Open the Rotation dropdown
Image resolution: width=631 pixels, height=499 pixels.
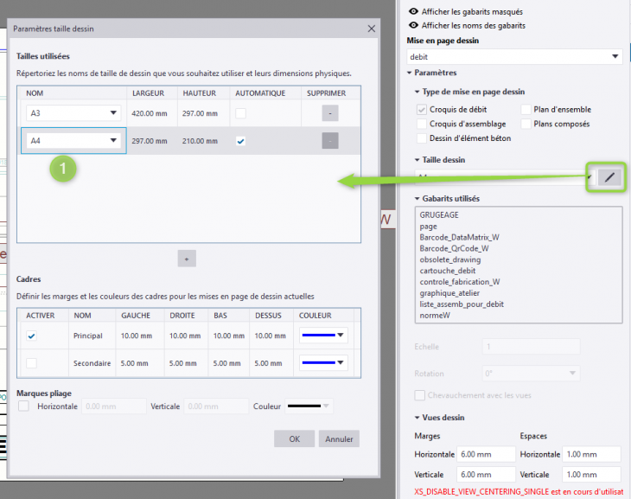pyautogui.click(x=532, y=374)
